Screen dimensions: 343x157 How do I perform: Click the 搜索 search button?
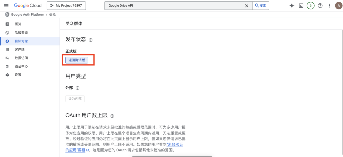261,6
